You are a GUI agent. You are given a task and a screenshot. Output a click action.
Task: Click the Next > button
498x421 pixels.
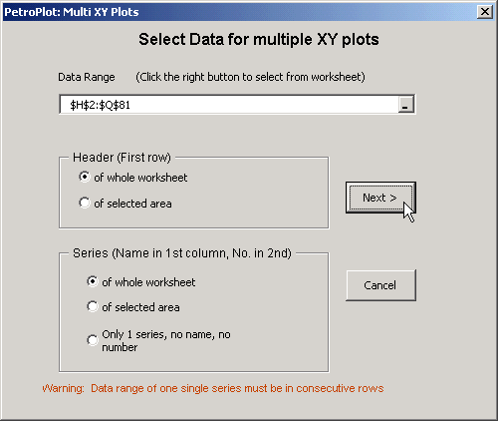tap(380, 198)
